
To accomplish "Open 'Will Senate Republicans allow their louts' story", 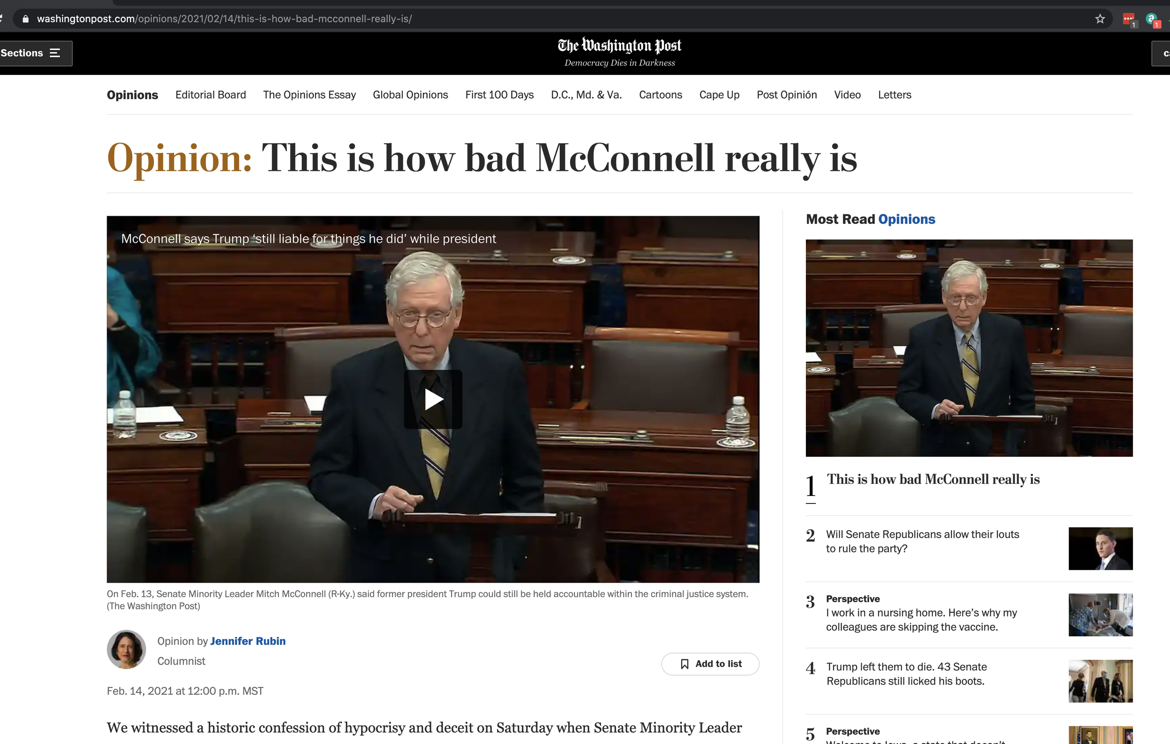I will pos(922,541).
